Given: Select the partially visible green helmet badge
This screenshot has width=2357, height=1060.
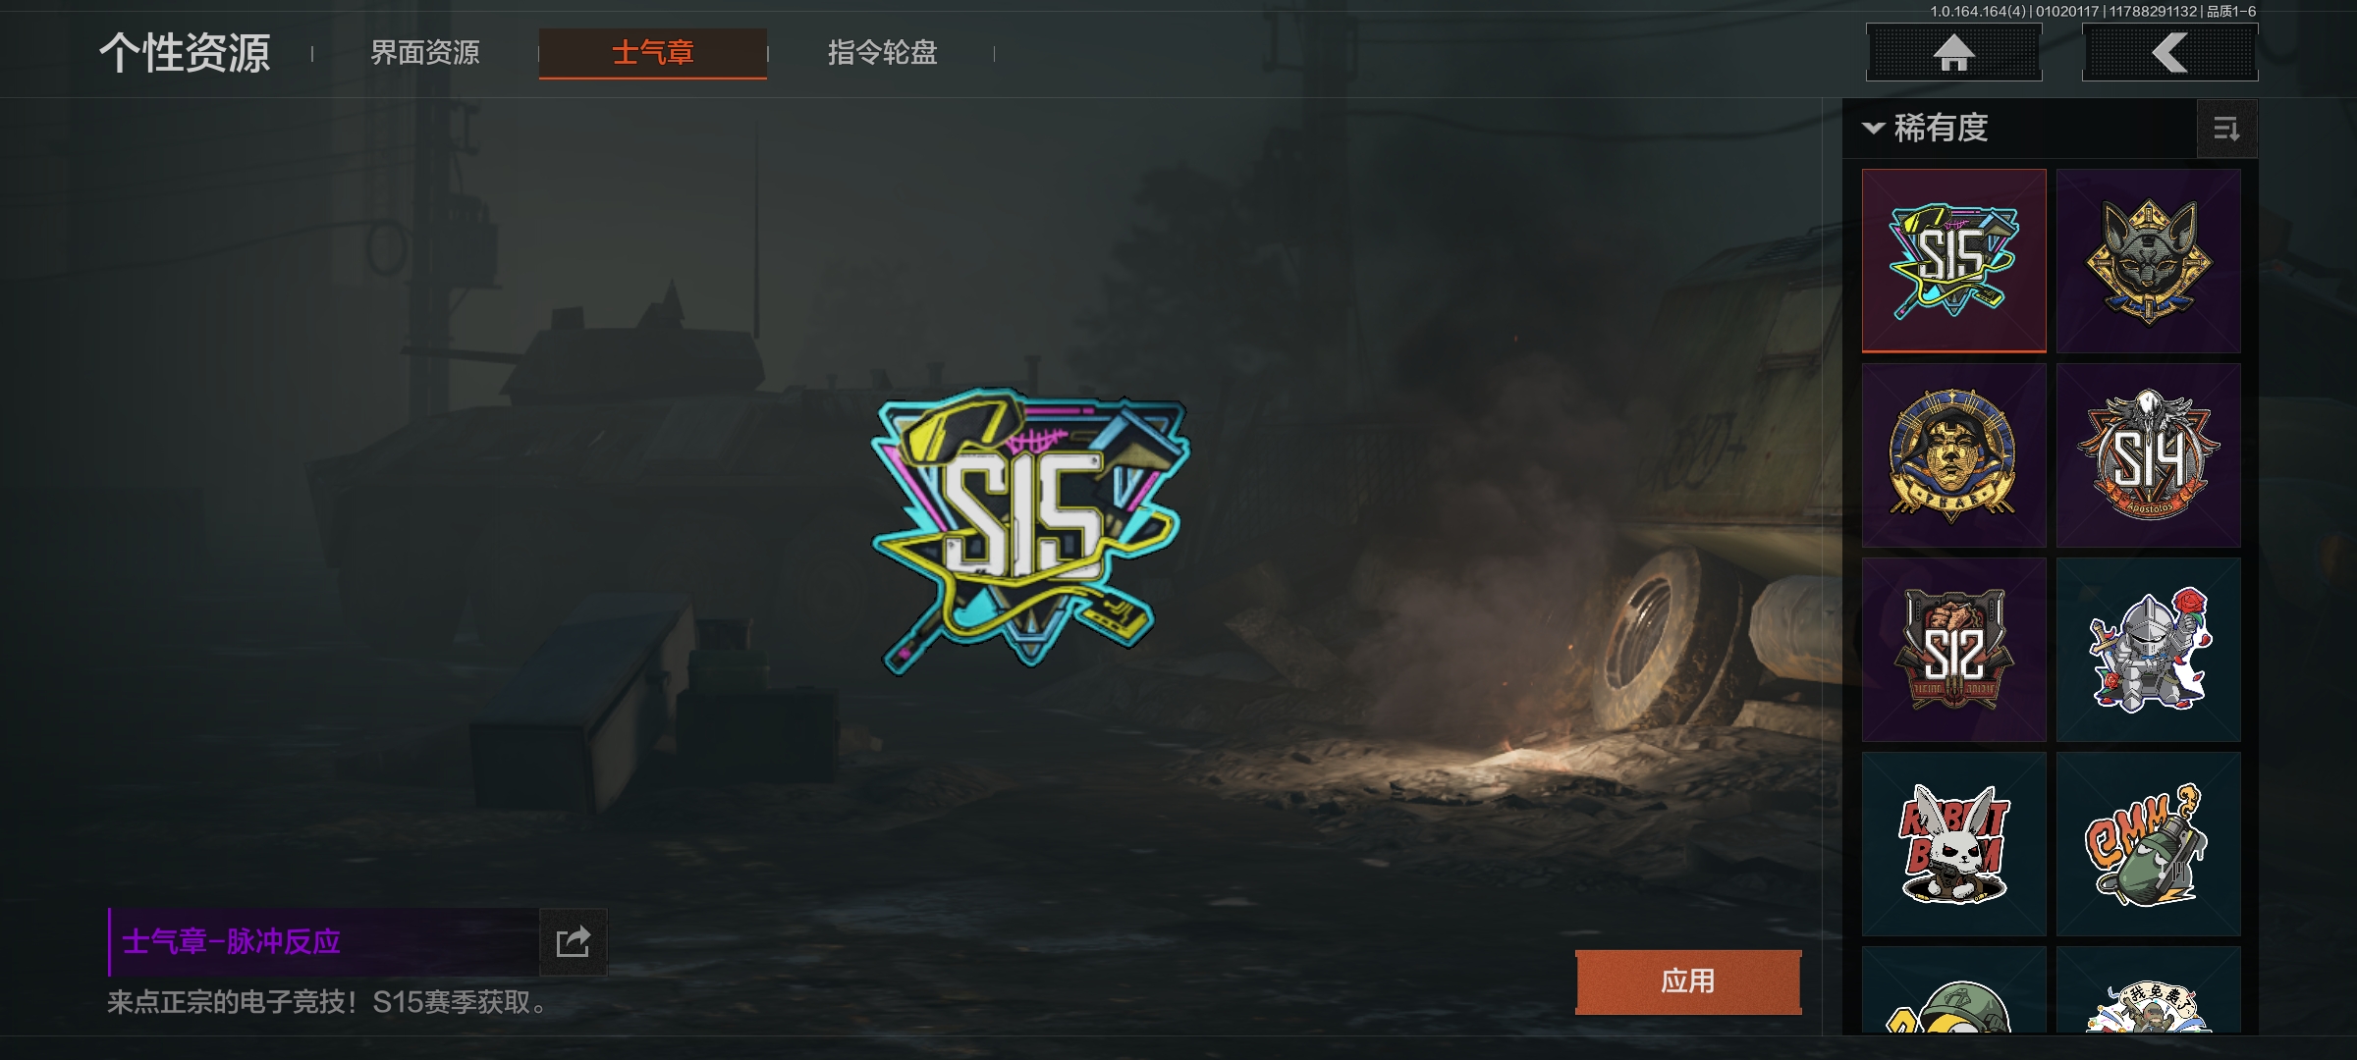Looking at the screenshot, I should tap(1954, 990).
